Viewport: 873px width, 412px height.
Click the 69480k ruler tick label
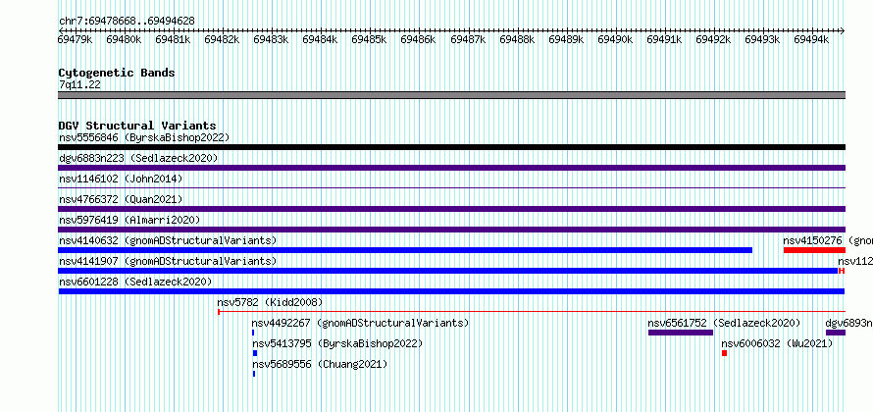pyautogui.click(x=124, y=39)
